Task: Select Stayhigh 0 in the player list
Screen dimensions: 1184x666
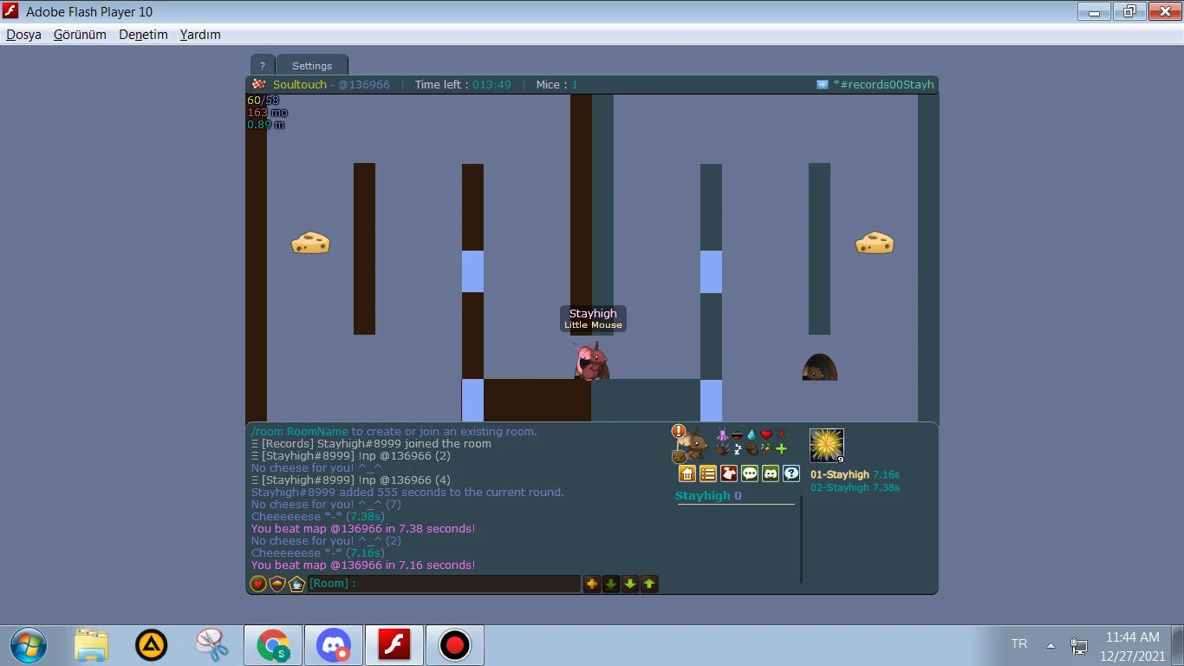Action: 708,496
